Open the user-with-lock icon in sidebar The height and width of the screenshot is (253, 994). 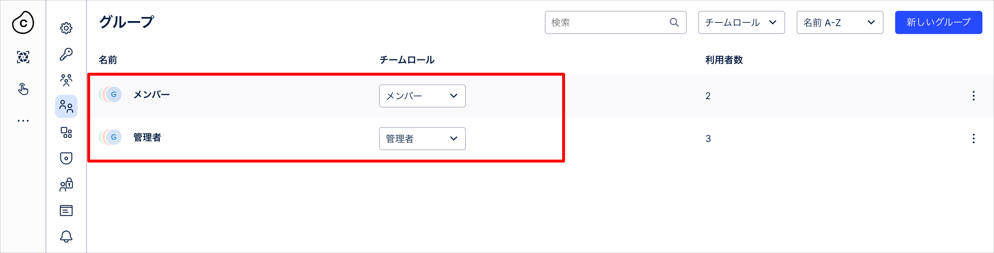[x=66, y=184]
